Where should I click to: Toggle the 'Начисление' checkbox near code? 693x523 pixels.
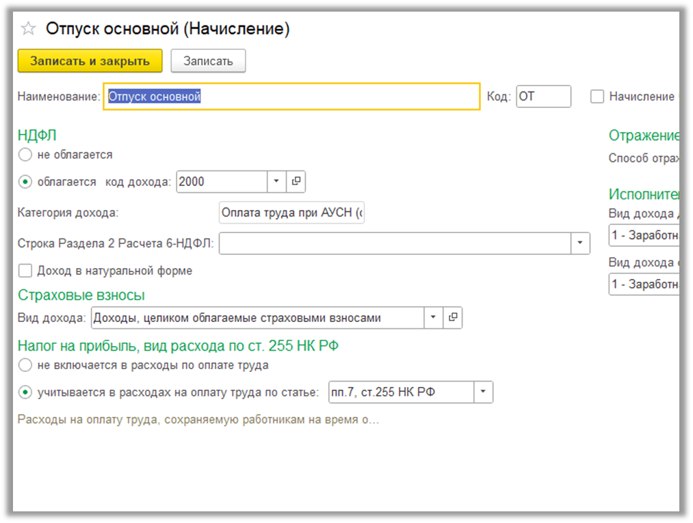pyautogui.click(x=597, y=96)
